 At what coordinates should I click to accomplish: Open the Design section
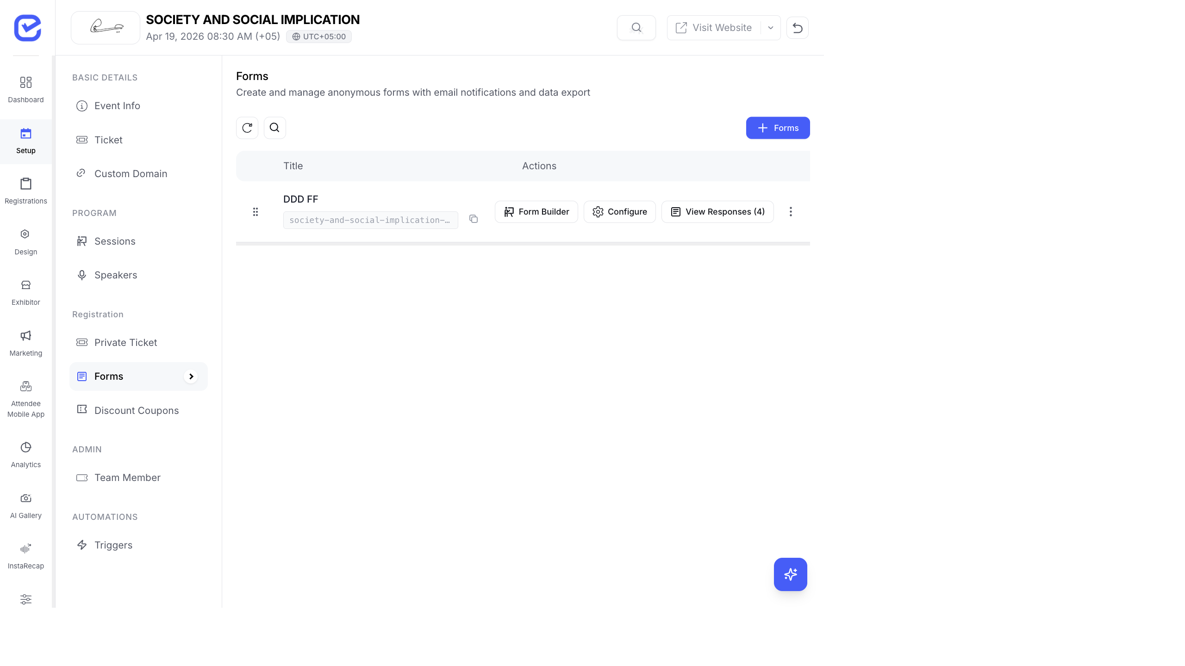point(25,241)
